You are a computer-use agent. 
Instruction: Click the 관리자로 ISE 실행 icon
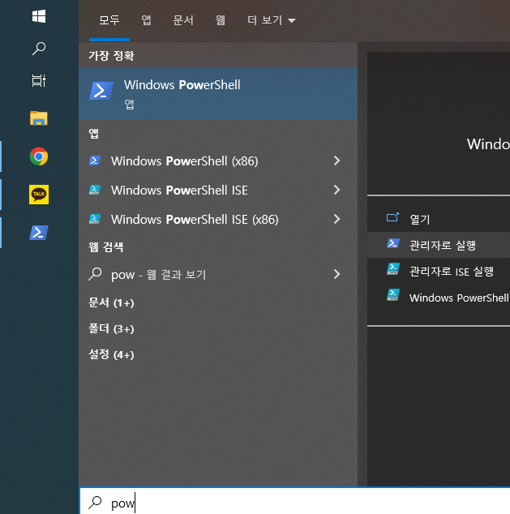pyautogui.click(x=392, y=269)
